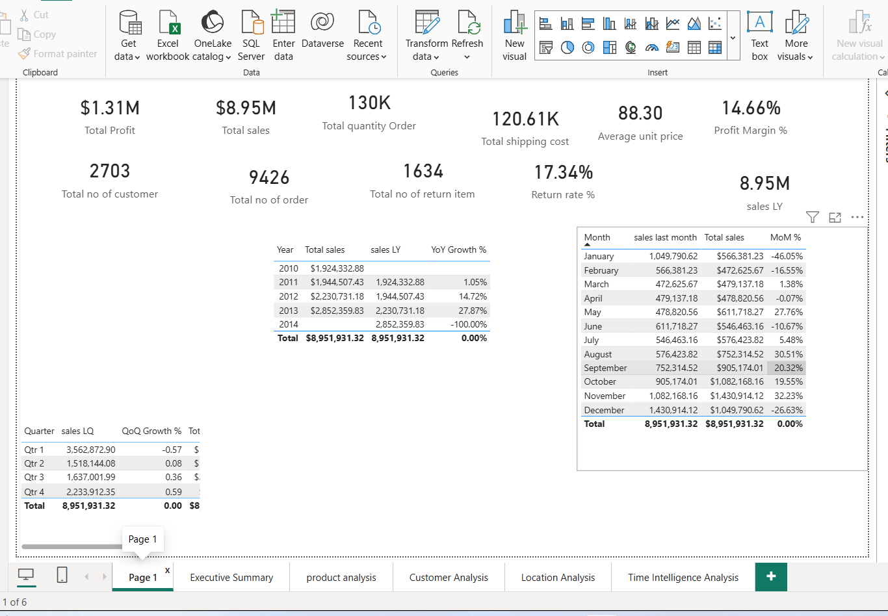Insert a scatter chart visual
The width and height of the screenshot is (888, 616).
[714, 24]
